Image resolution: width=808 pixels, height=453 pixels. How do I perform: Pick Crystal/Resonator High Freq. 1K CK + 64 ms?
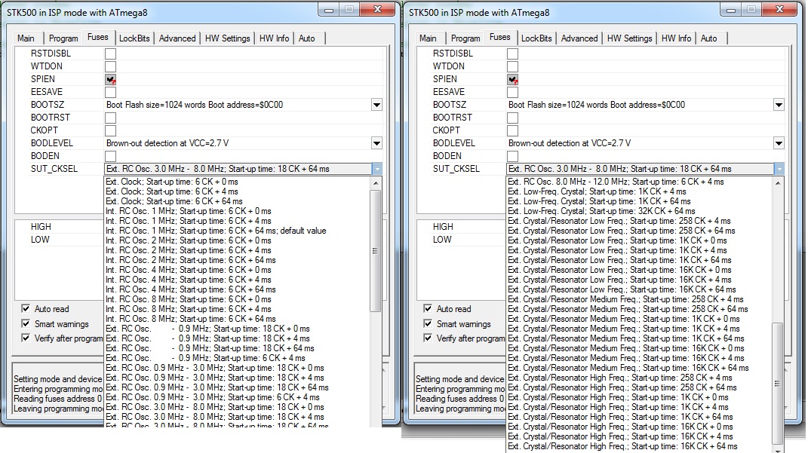pos(620,417)
